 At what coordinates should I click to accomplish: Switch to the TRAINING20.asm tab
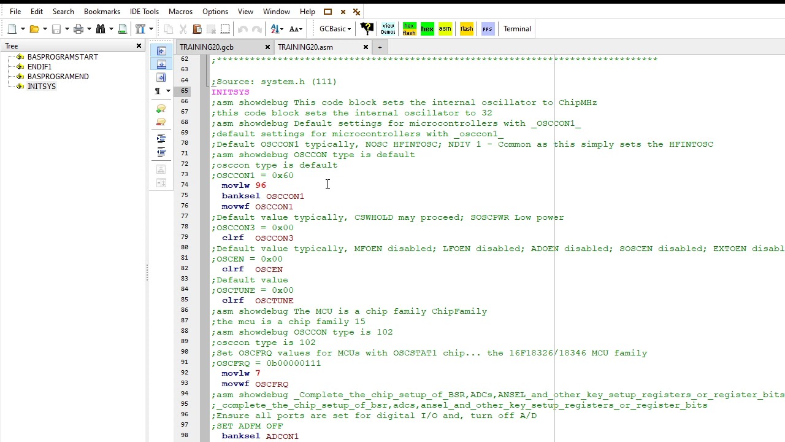click(x=305, y=47)
